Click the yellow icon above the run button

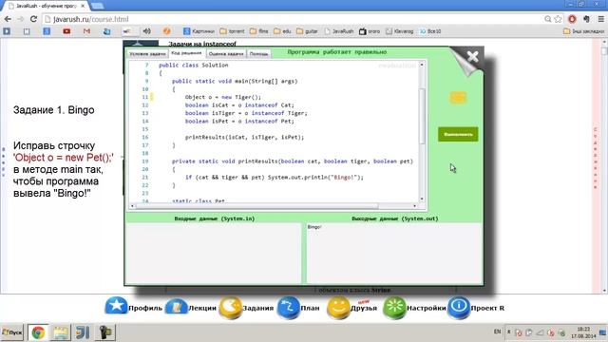(x=458, y=97)
